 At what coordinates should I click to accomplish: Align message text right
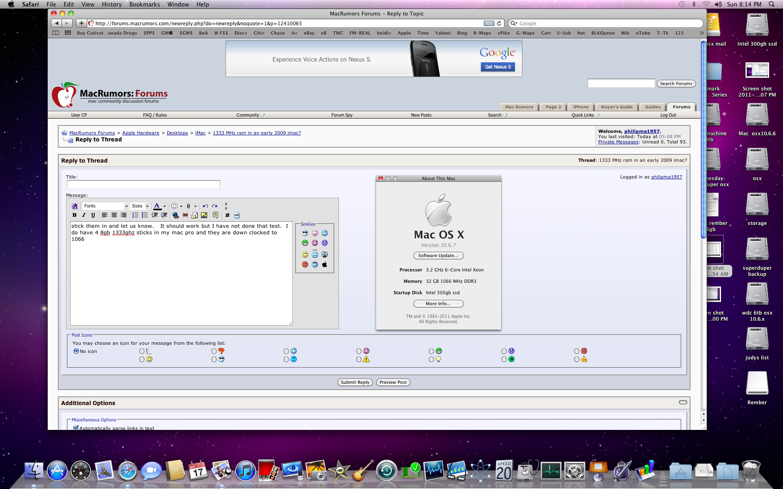click(x=123, y=215)
